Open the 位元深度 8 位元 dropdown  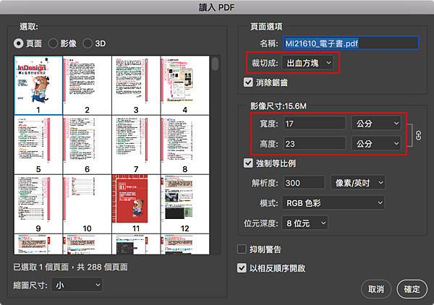coord(305,223)
